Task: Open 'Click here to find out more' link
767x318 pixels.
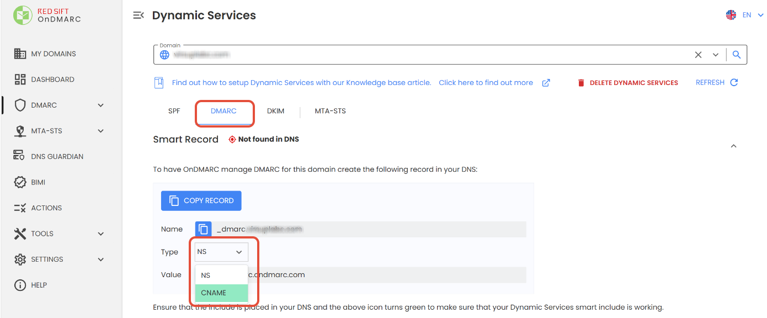Action: pos(486,83)
